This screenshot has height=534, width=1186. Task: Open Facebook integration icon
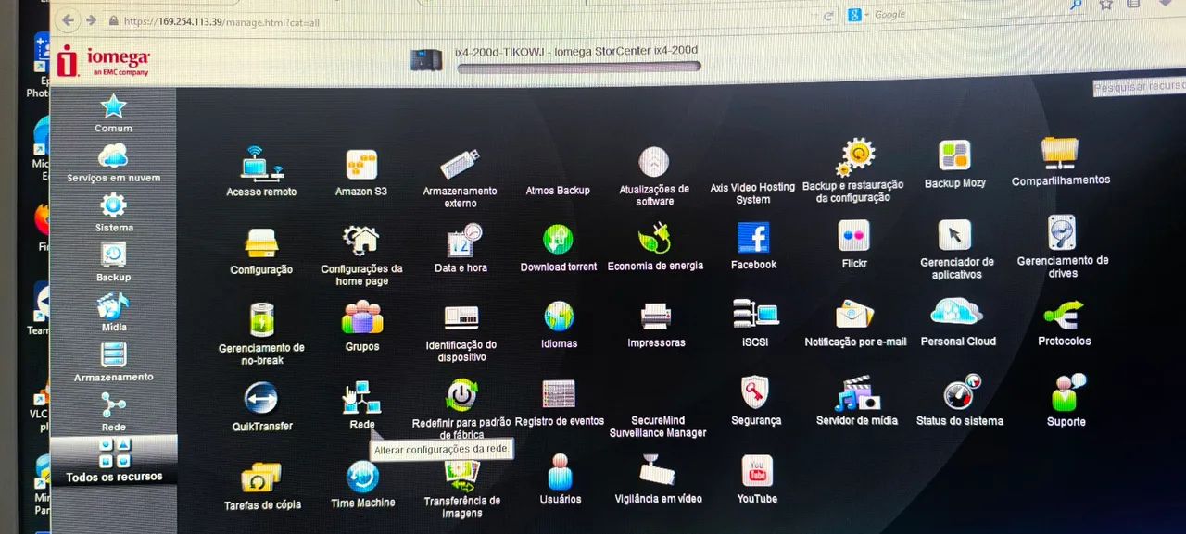point(753,238)
